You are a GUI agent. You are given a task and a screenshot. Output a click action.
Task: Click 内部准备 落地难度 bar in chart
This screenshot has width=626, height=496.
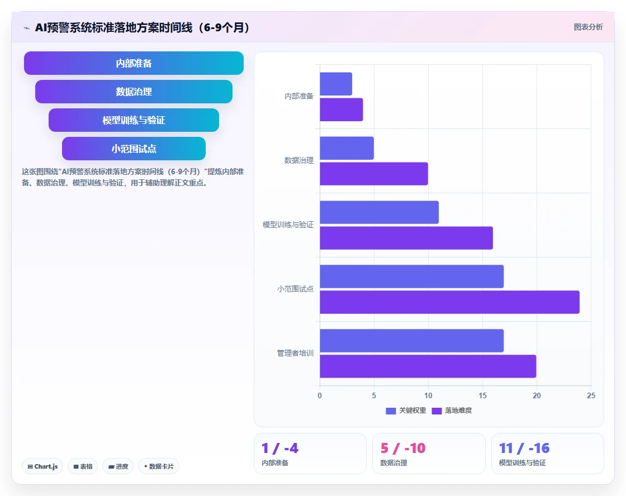click(x=342, y=109)
